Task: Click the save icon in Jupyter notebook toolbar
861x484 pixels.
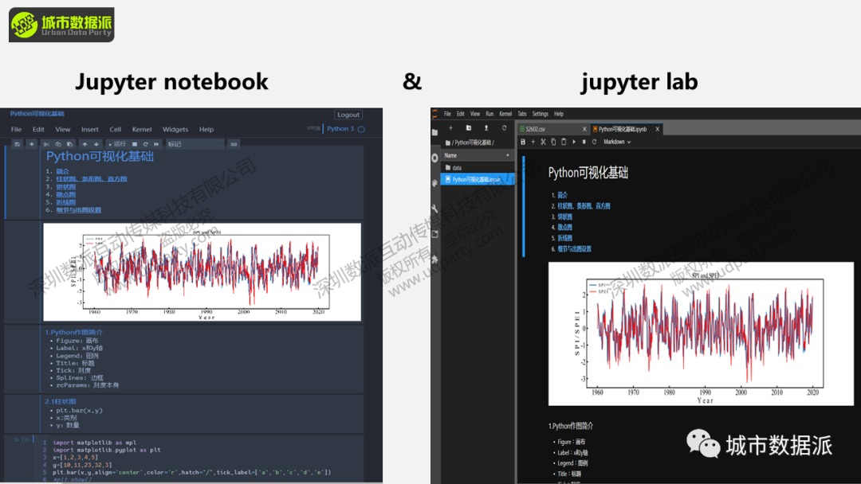Action: tap(18, 144)
